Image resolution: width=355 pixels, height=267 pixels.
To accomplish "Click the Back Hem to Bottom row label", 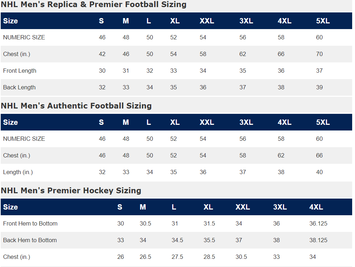I will tap(30, 240).
